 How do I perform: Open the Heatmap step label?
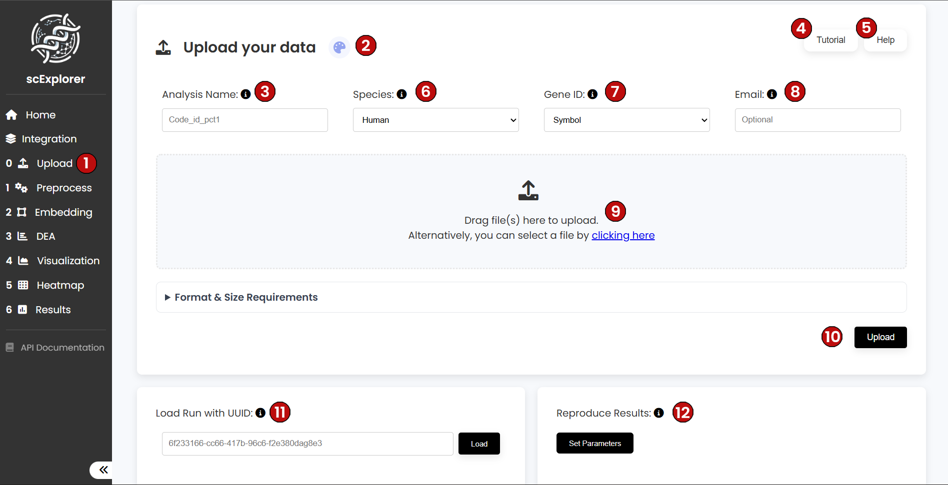click(60, 285)
